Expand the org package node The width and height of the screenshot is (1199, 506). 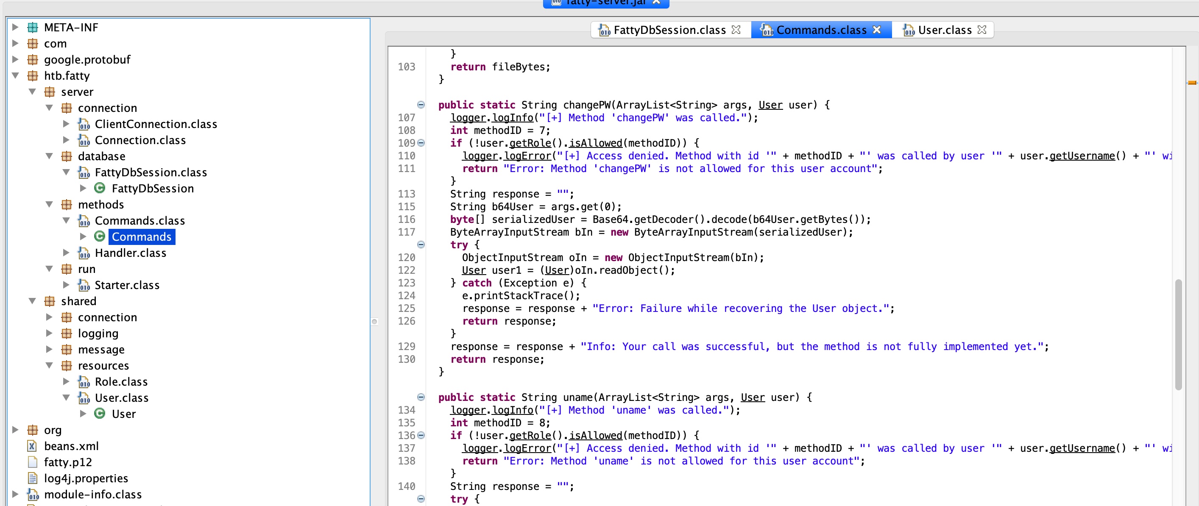click(x=15, y=429)
